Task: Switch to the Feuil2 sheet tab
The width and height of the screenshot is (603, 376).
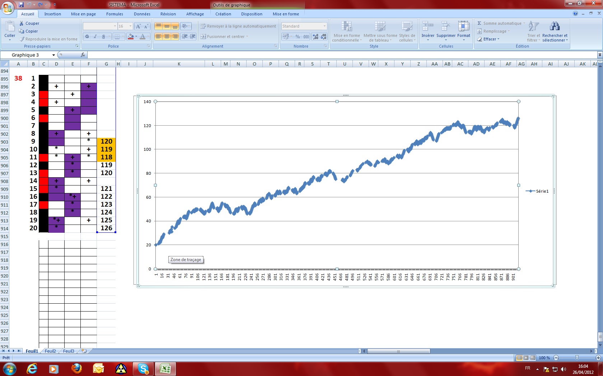Action: coord(50,351)
